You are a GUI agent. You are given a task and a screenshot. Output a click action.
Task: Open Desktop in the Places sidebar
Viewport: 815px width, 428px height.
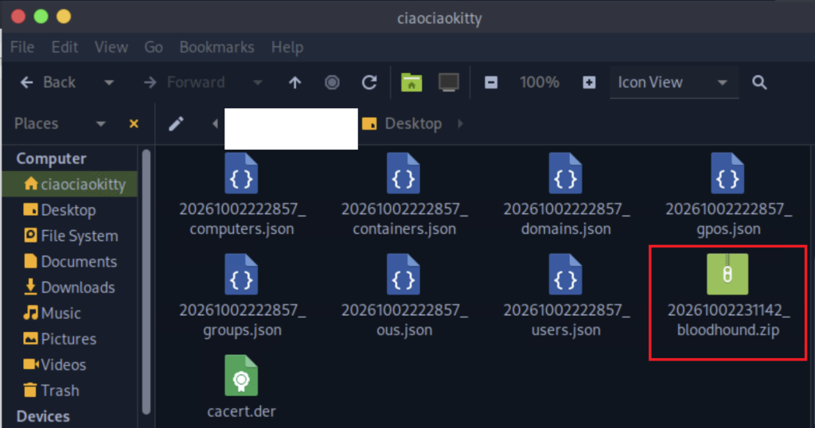tap(70, 210)
